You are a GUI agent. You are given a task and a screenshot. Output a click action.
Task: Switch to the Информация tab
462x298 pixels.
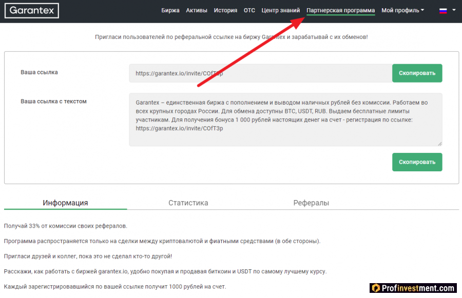65,203
